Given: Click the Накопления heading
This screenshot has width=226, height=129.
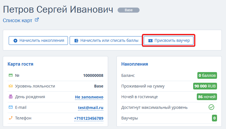Looking at the screenshot, I should point(135,64).
